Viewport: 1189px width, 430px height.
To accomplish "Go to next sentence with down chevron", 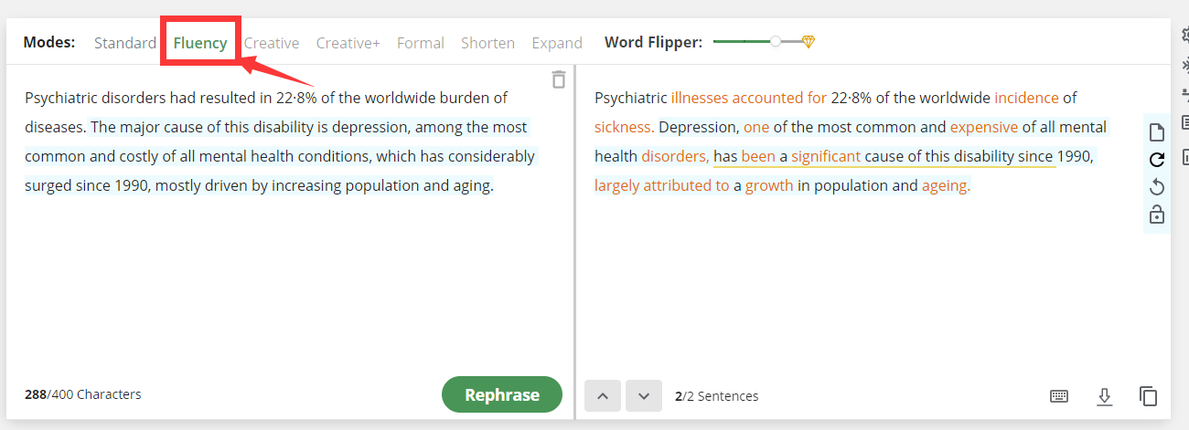I will (x=644, y=395).
